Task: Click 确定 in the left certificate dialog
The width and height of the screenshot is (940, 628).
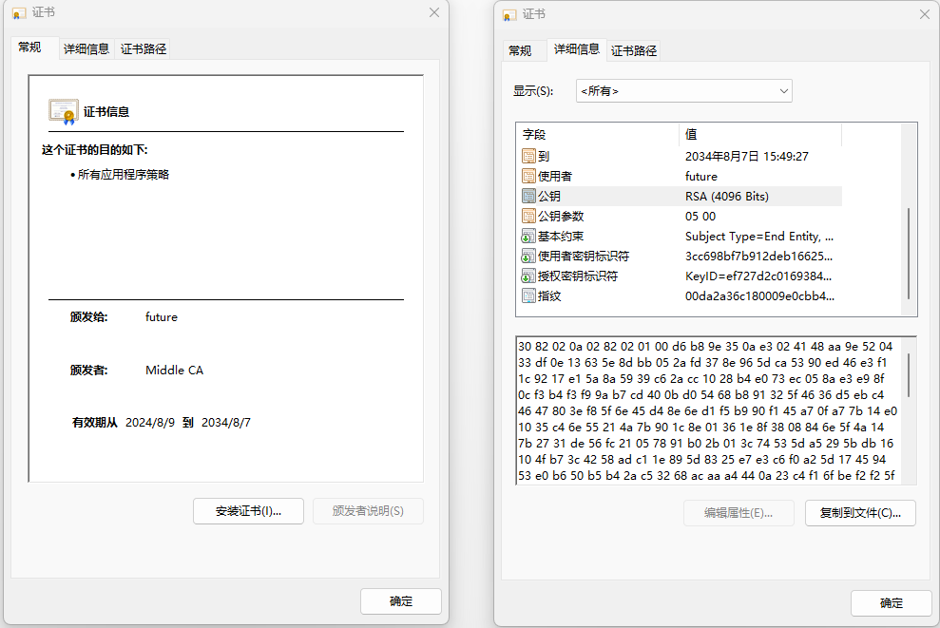Action: (x=401, y=600)
